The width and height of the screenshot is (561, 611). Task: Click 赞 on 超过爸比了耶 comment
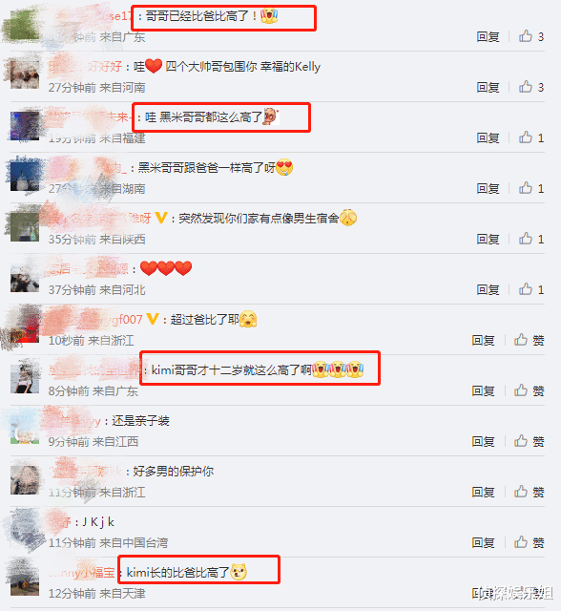pos(530,340)
